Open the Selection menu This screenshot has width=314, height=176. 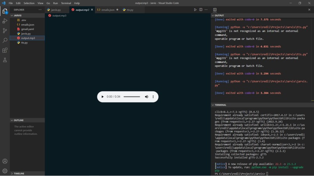(x=29, y=3)
